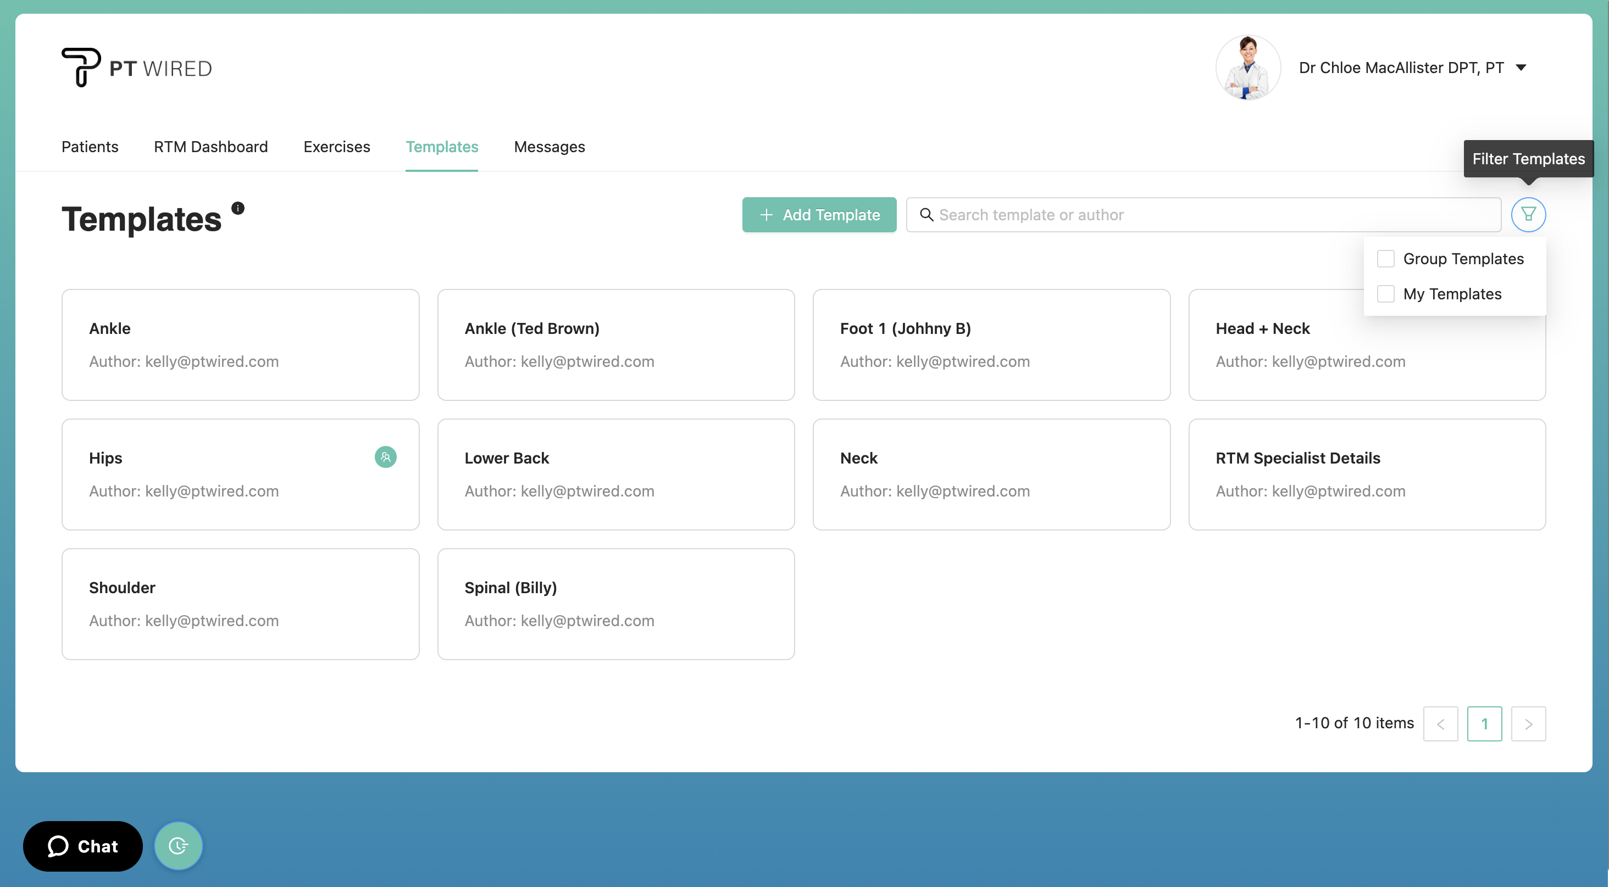Viewport: 1609px width, 887px height.
Task: Go to next page of templates
Action: click(x=1528, y=723)
